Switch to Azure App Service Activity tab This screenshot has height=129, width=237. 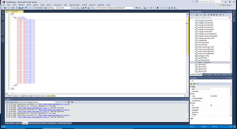tap(38, 123)
